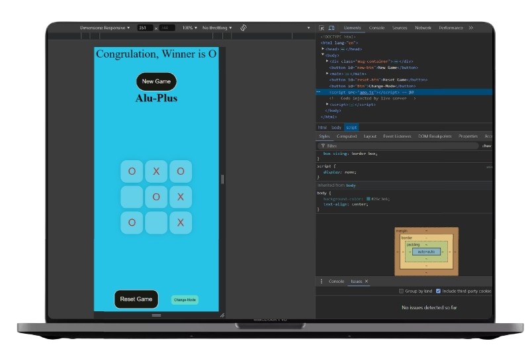This screenshot has height=349, width=530.
Task: Click the viewport width input field
Action: tap(145, 28)
